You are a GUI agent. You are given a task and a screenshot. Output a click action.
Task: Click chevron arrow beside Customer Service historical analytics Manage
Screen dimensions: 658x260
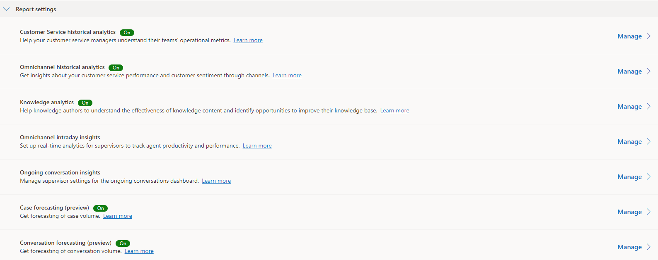click(649, 36)
